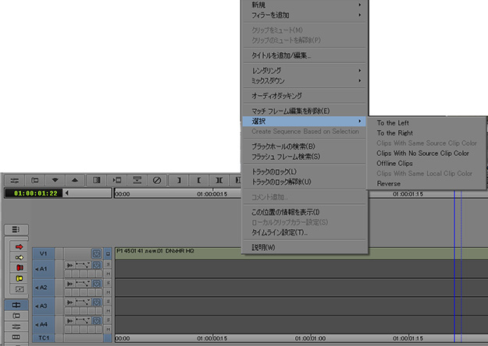Toggle the blue monitor button on track A4

[x=97, y=320]
